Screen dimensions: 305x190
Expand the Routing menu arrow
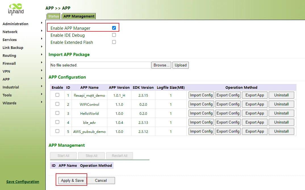[42, 55]
